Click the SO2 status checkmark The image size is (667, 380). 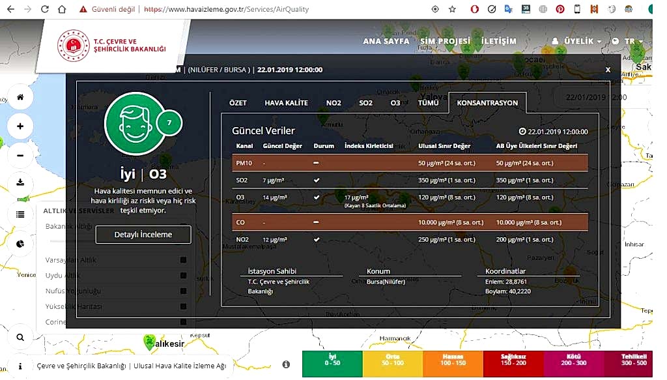click(x=317, y=181)
